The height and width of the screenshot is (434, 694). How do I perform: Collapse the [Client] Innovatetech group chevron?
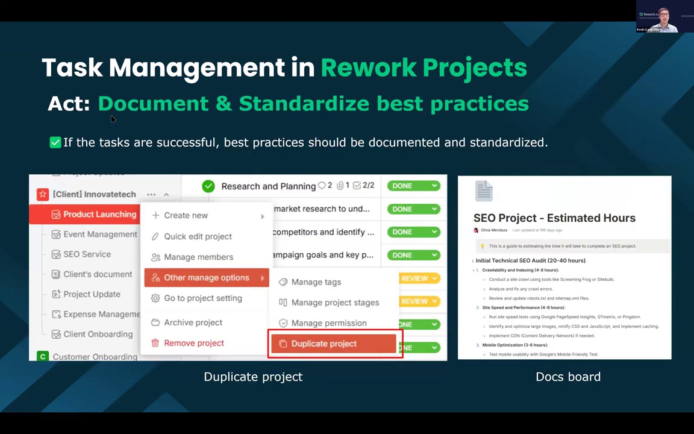(x=166, y=195)
